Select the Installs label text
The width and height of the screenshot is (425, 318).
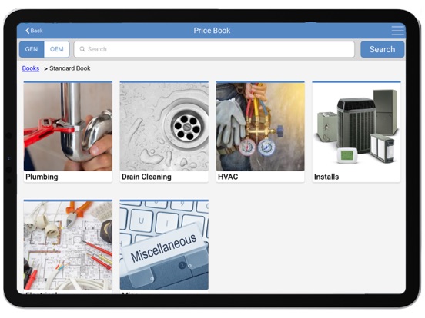(326, 177)
